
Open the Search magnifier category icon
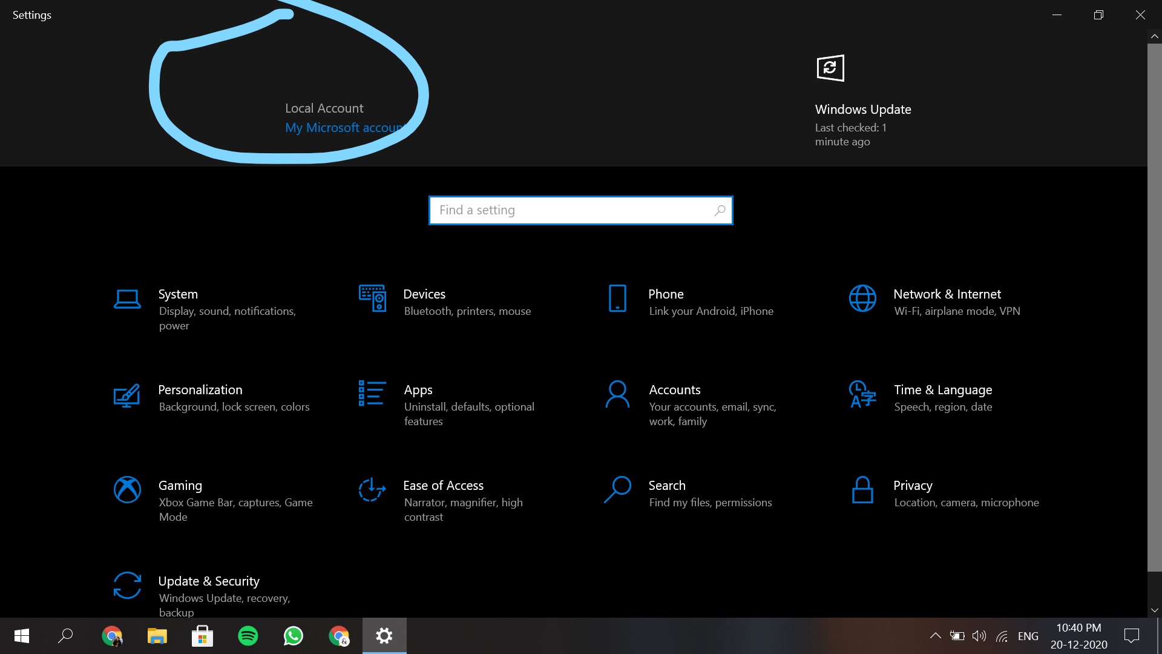click(x=617, y=489)
